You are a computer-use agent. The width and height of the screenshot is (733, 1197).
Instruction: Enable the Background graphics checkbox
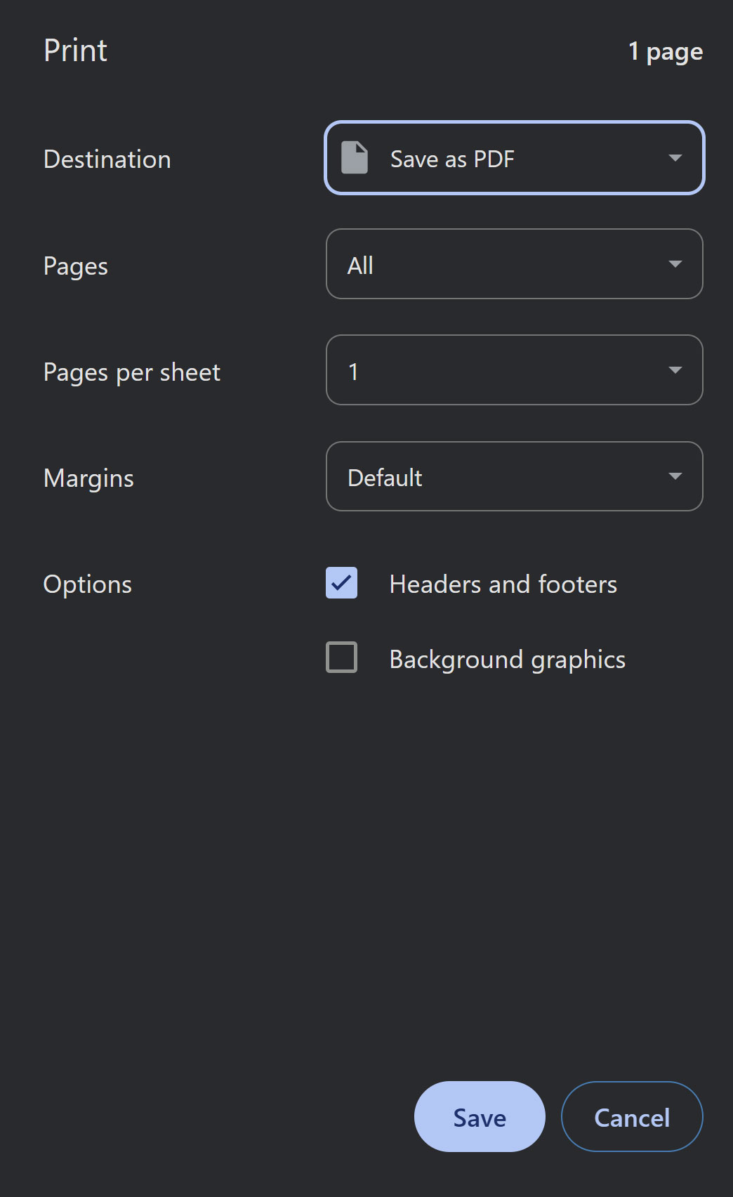click(x=342, y=658)
